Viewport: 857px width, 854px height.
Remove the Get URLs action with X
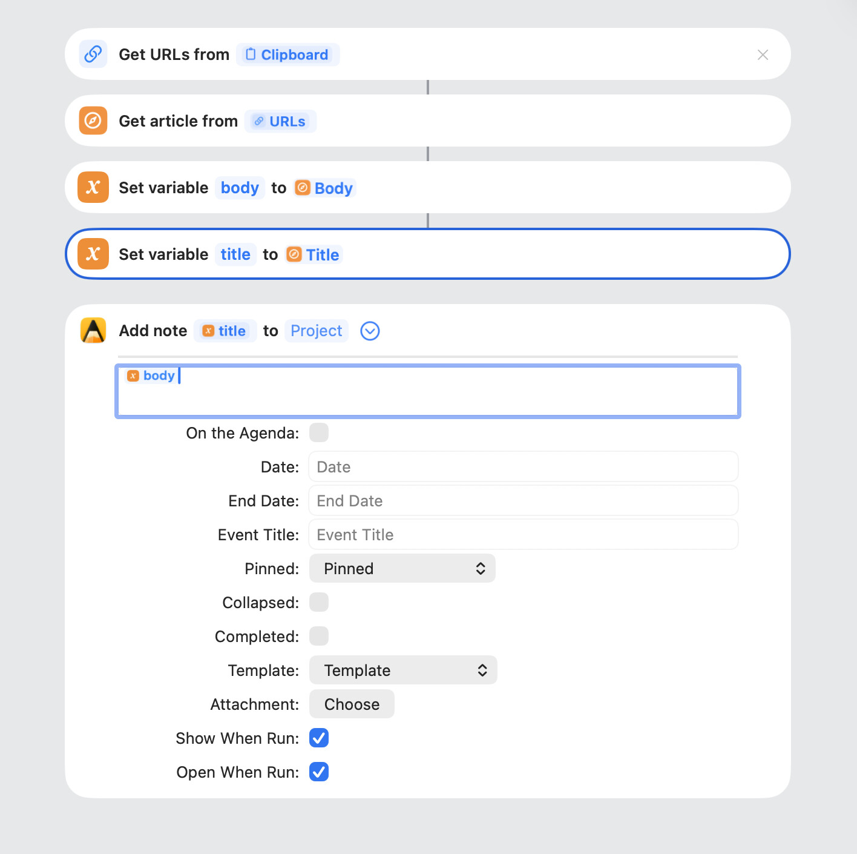point(763,55)
